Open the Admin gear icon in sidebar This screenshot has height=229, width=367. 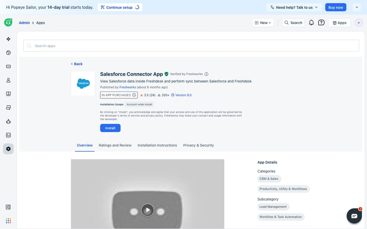(x=9, y=149)
